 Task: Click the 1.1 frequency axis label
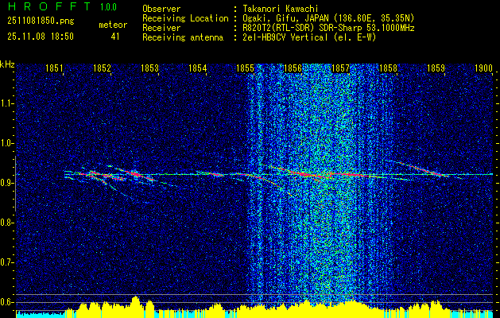7,103
